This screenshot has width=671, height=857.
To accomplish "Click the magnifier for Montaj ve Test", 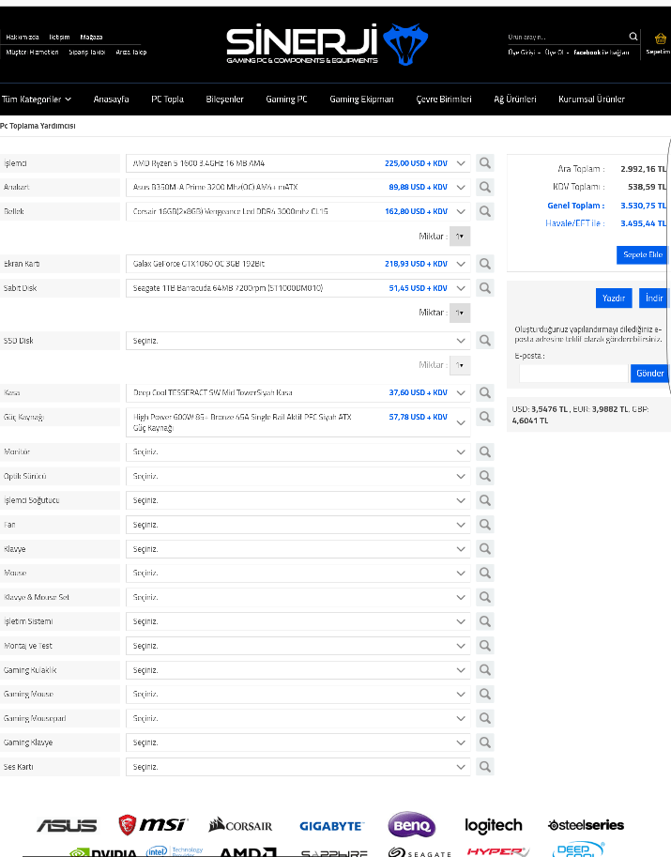I will point(484,646).
